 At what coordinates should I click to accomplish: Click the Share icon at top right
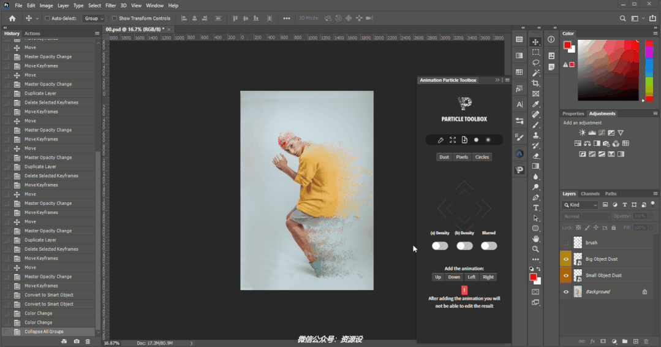click(x=652, y=18)
